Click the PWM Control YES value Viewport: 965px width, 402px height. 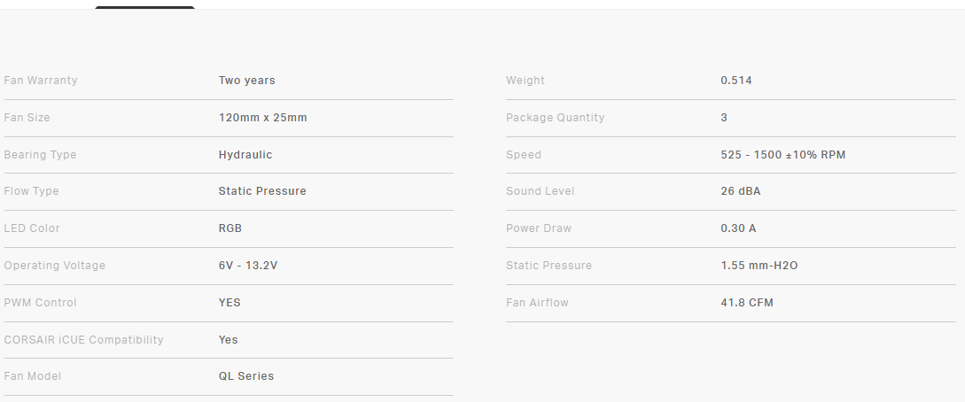pos(230,303)
